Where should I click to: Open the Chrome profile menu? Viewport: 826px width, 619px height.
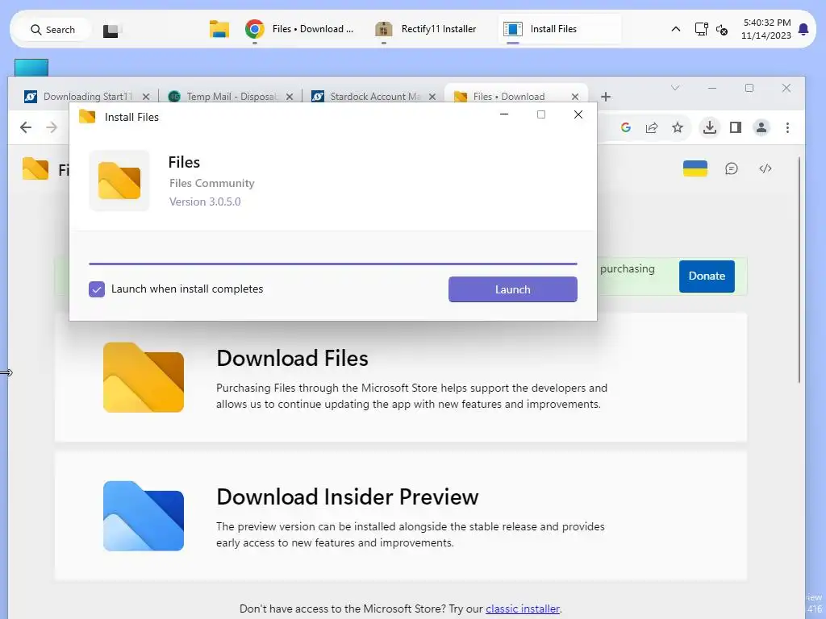761,127
